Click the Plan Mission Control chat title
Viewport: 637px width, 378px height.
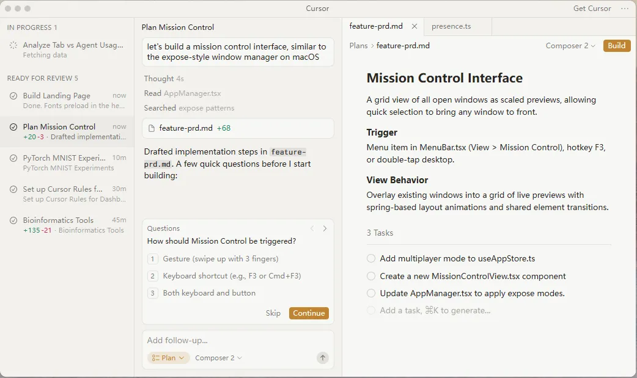click(177, 27)
